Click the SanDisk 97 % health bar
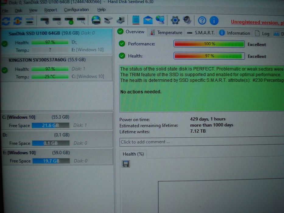The height and width of the screenshot is (213, 284). [50, 42]
